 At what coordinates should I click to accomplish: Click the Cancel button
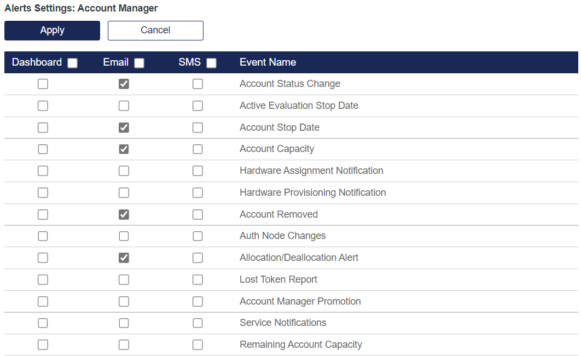155,31
